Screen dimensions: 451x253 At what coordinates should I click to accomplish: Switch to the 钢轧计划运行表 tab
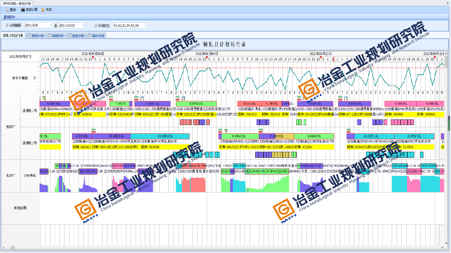(13, 36)
